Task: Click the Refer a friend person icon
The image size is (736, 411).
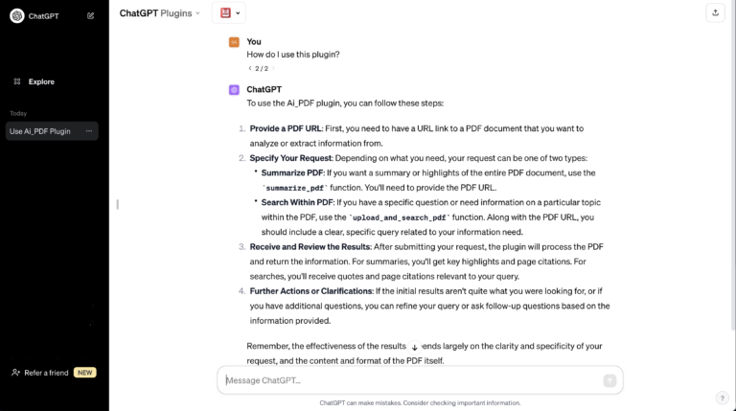Action: (15, 373)
